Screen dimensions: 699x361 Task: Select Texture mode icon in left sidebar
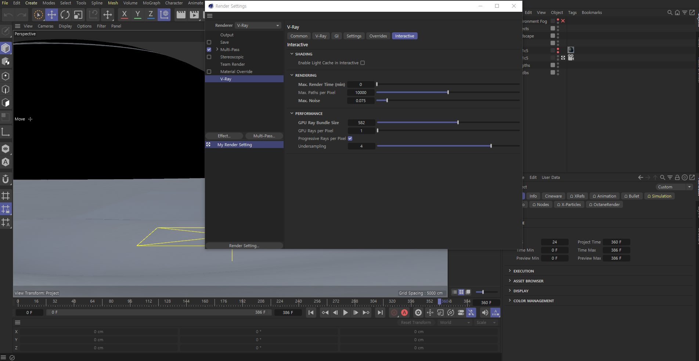6,62
